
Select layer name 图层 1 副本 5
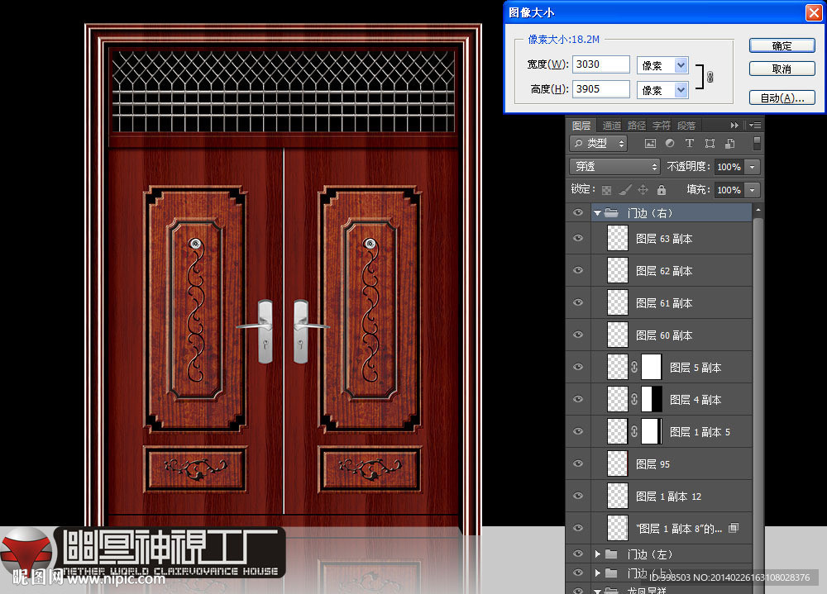tap(700, 432)
